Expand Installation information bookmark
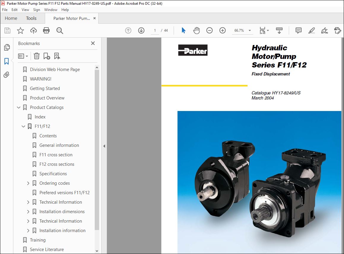 click(28, 231)
